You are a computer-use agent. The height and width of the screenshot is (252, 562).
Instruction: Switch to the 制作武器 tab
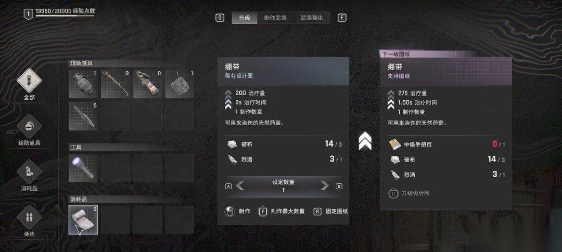tap(275, 18)
